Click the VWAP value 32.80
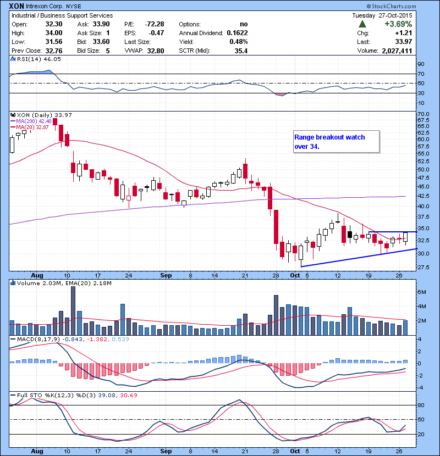This screenshot has height=456, width=440. coord(156,51)
